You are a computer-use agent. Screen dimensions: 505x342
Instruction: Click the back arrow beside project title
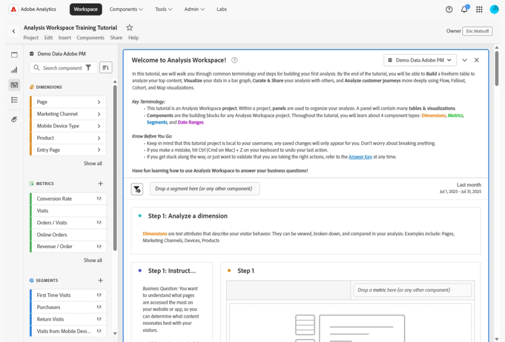pyautogui.click(x=13, y=31)
